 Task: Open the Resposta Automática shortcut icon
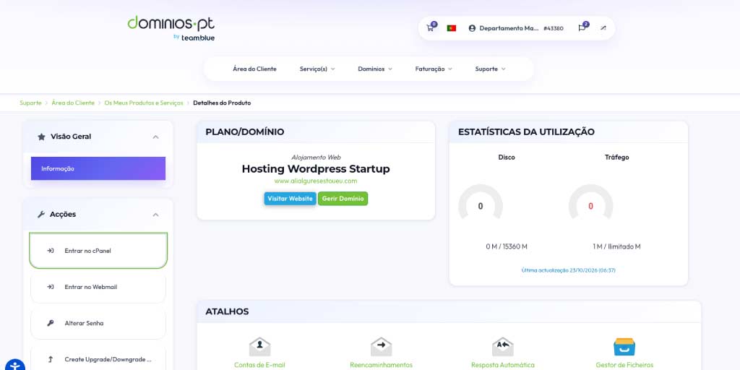point(503,346)
